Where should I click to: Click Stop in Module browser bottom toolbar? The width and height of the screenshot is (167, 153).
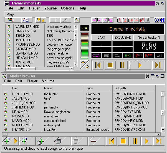[123, 141]
